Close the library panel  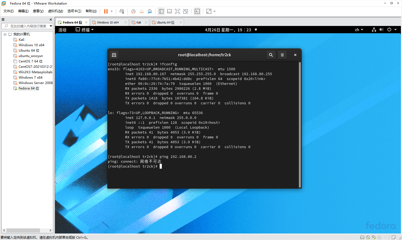[51, 20]
